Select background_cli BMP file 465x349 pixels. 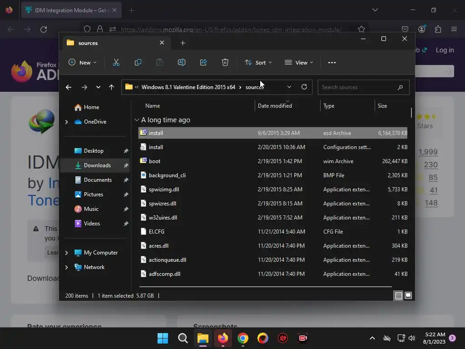(272, 175)
